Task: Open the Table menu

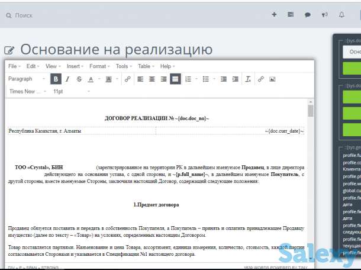Action: (146, 66)
